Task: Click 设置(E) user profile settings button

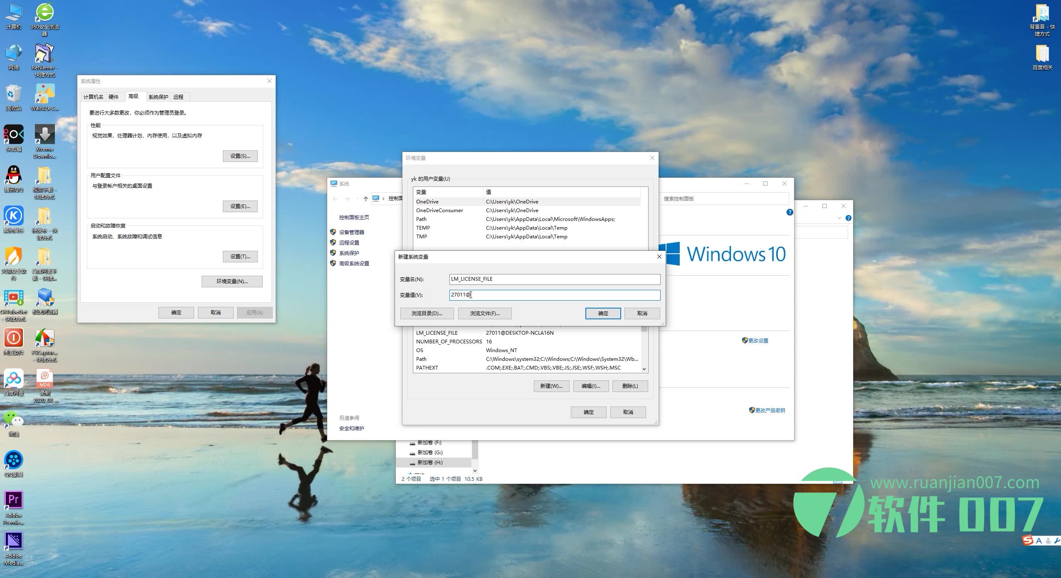Action: point(240,206)
